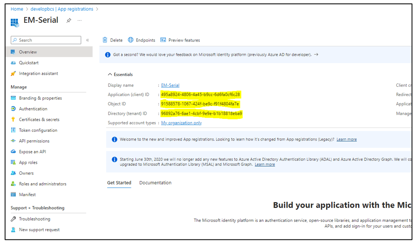This screenshot has width=415, height=241.
Task: Open the API permissions page
Action: (x=34, y=141)
